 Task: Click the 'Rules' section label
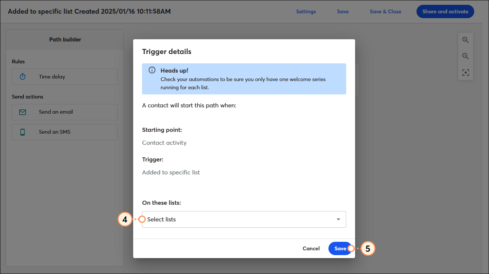coord(18,61)
